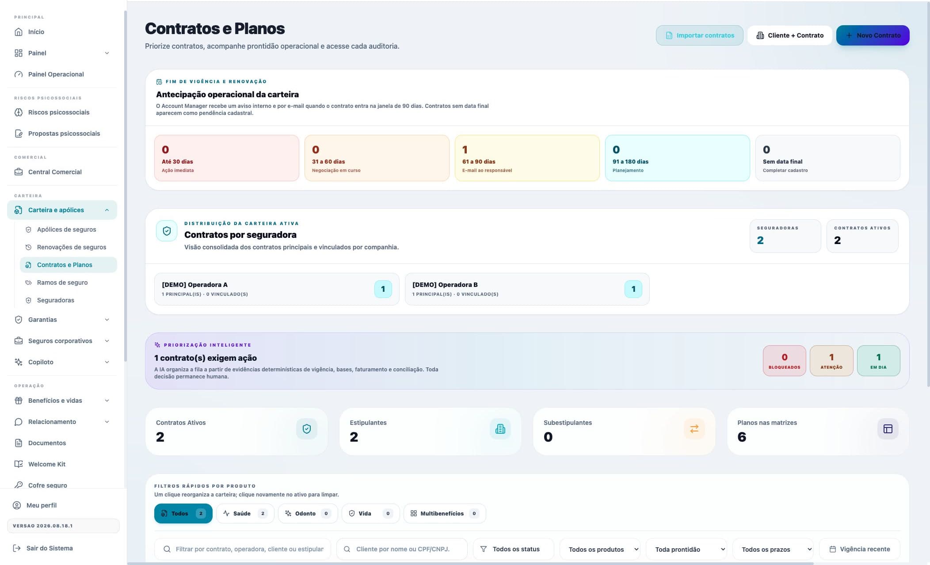The image size is (930, 565).
Task: Click the Cofre seguro key icon
Action: click(19, 485)
